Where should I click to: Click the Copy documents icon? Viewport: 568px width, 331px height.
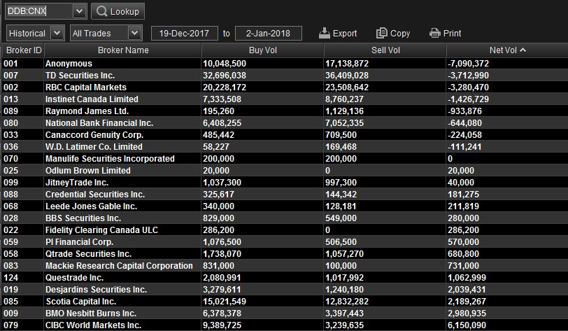pos(381,33)
